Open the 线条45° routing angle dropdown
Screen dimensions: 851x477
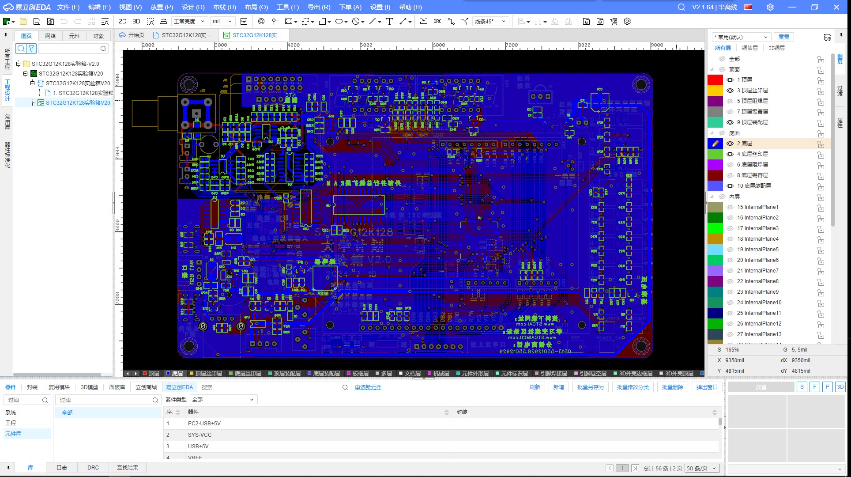point(490,21)
